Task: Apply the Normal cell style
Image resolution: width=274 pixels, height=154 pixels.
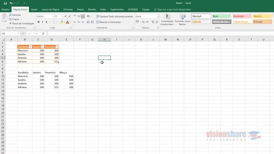Action: point(201,16)
